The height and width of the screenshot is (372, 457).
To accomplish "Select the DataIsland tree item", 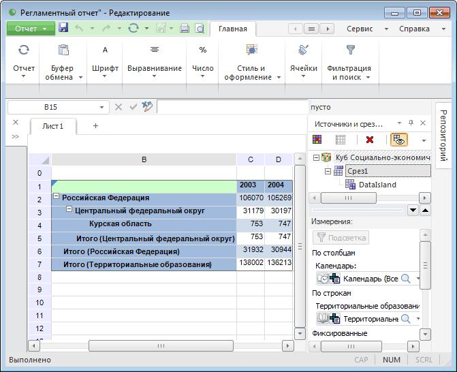I will click(377, 185).
